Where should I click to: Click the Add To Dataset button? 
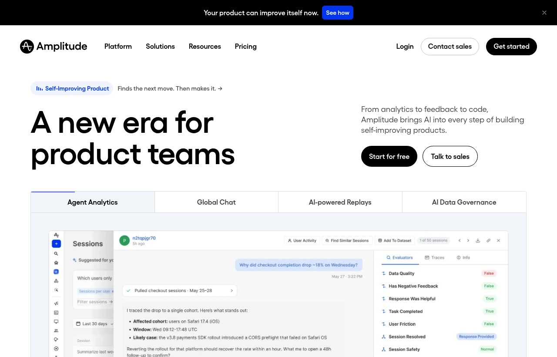(x=394, y=240)
